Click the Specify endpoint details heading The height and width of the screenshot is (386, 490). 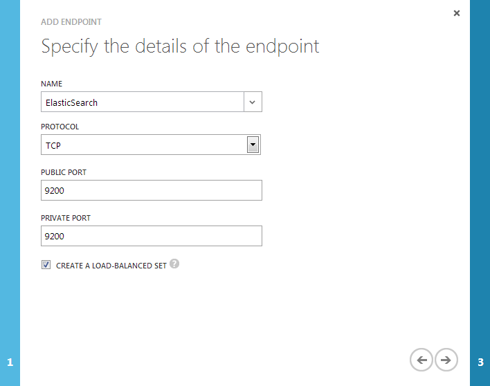[181, 46]
